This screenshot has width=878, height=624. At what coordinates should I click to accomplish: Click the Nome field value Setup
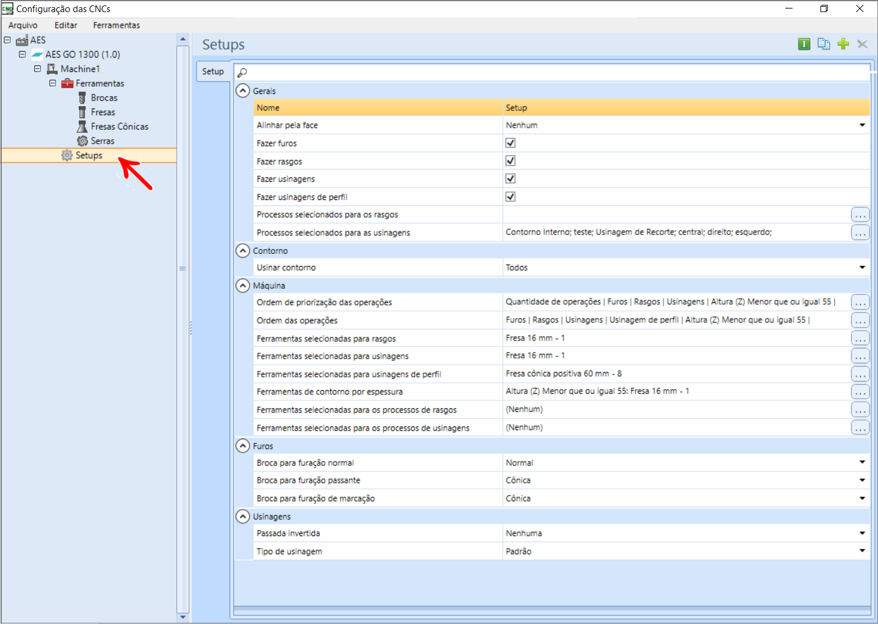click(x=686, y=107)
